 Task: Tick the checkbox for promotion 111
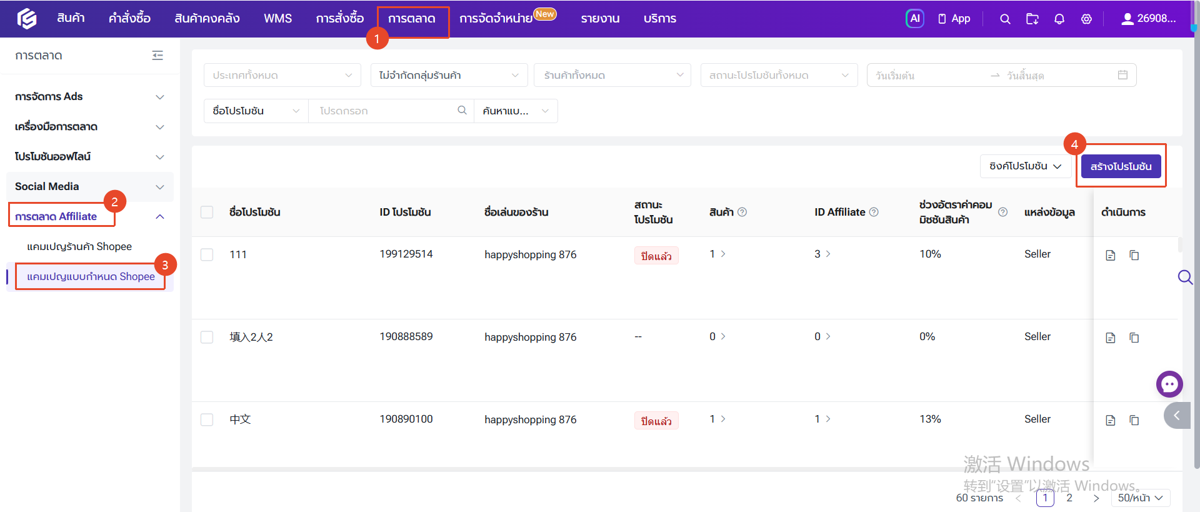pyautogui.click(x=207, y=254)
